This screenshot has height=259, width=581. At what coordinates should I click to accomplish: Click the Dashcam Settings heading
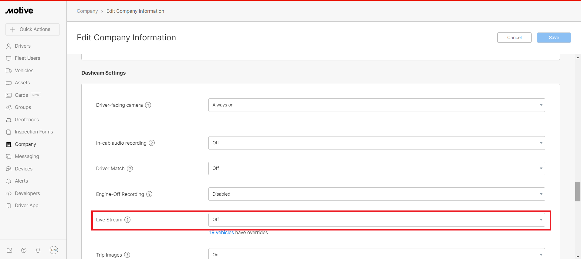tap(103, 73)
